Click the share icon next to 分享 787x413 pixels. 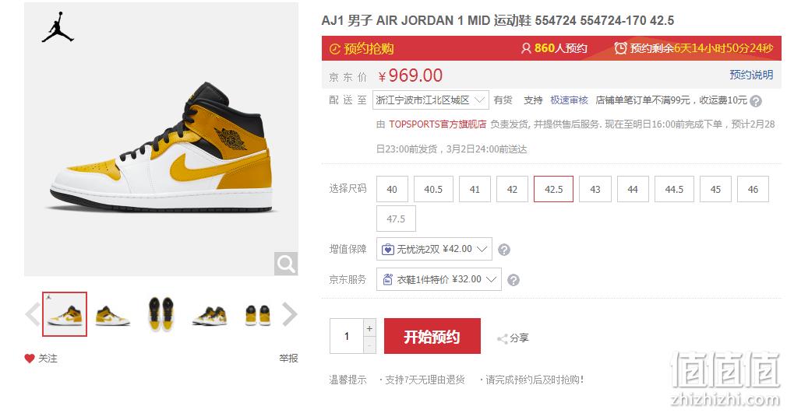[502, 339]
